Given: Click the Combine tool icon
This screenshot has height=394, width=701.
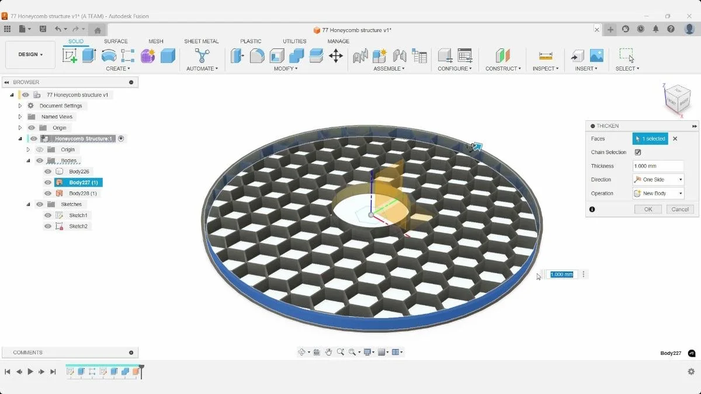Looking at the screenshot, I should [297, 55].
